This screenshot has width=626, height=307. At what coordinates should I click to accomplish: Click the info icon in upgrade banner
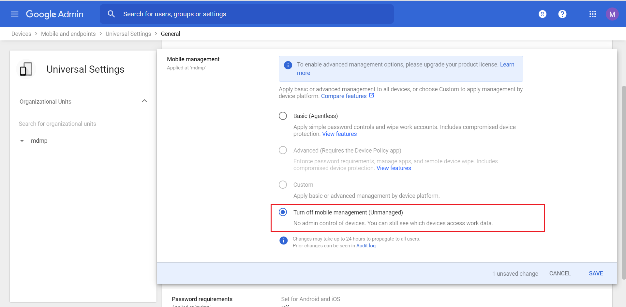click(x=288, y=65)
